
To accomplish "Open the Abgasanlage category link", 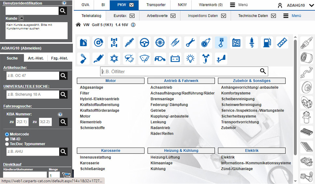I will point(91,87).
